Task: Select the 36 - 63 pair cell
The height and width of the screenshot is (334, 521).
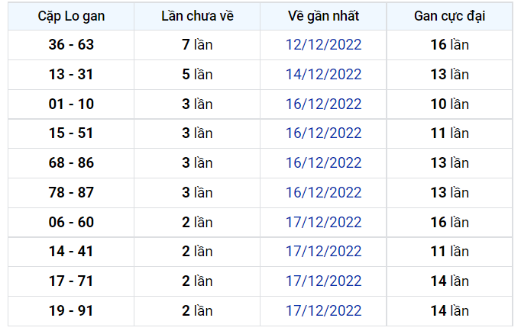Action: coord(71,45)
